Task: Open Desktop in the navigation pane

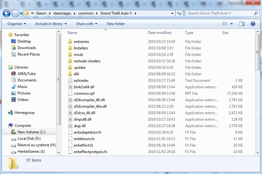Action: [24, 41]
